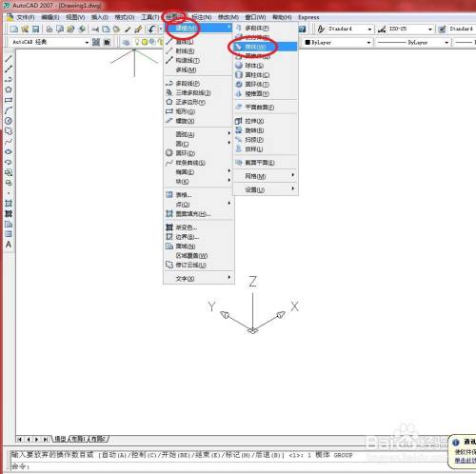
Task: Click the Copy icon in toolbar
Action: [x=106, y=30]
